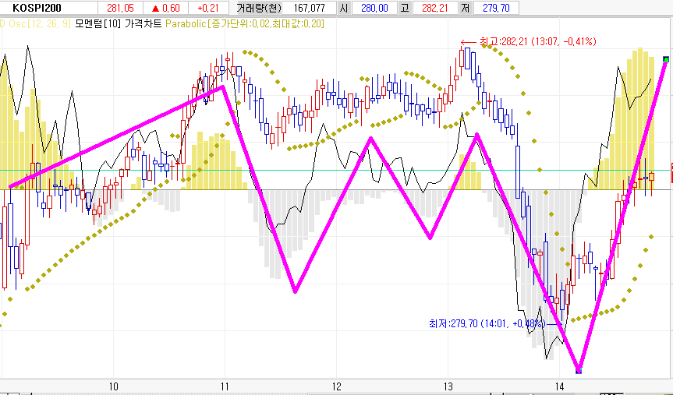Click the 14 date label on the time axis

click(x=560, y=386)
